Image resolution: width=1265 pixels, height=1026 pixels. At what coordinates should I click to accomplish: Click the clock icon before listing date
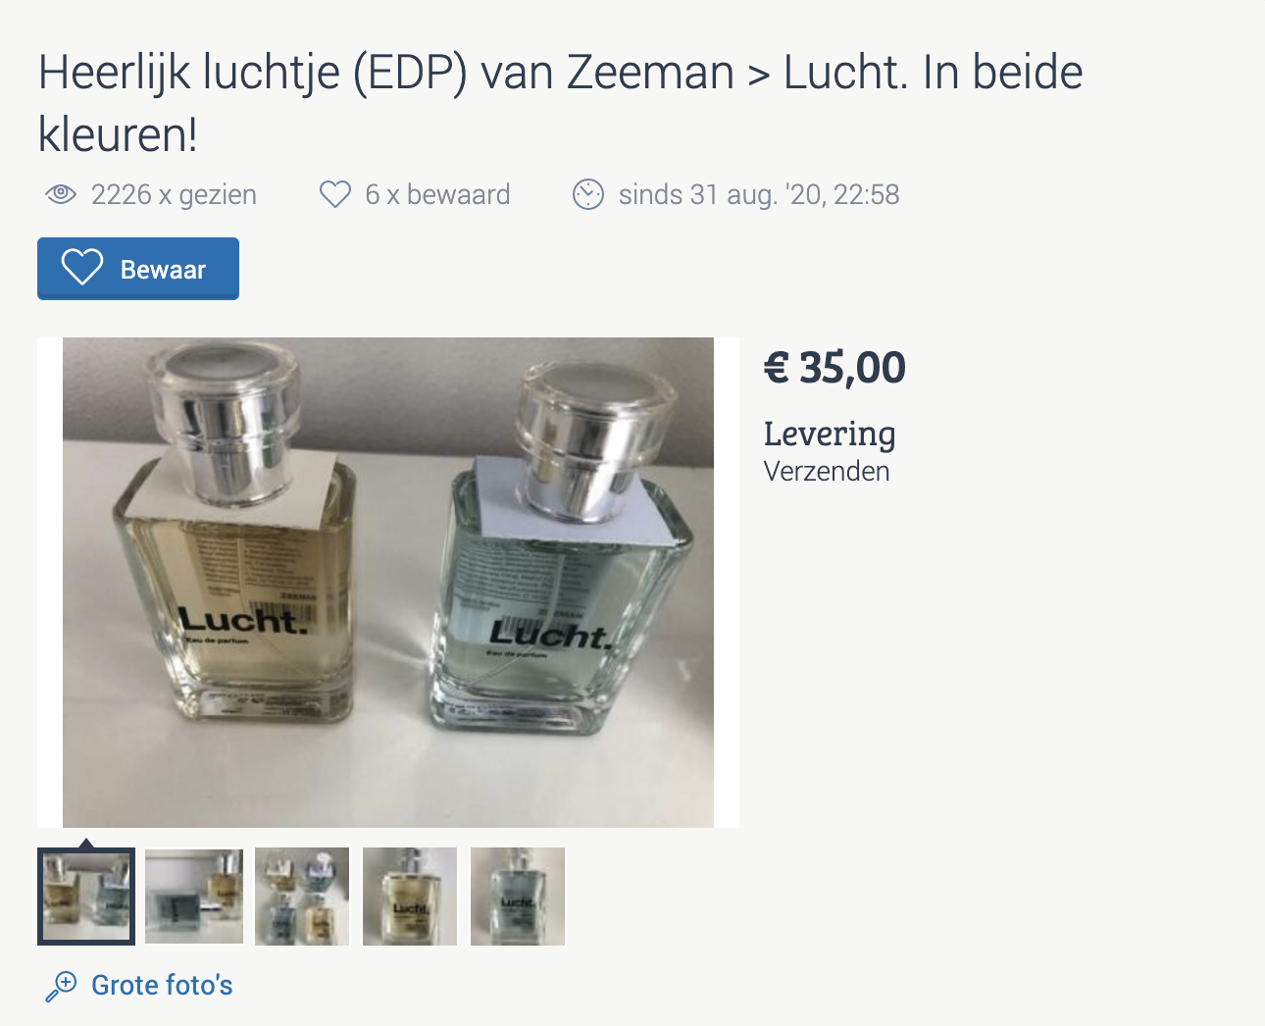click(x=588, y=194)
